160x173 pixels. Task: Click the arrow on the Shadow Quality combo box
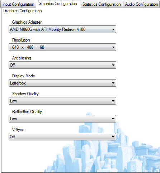(113, 101)
